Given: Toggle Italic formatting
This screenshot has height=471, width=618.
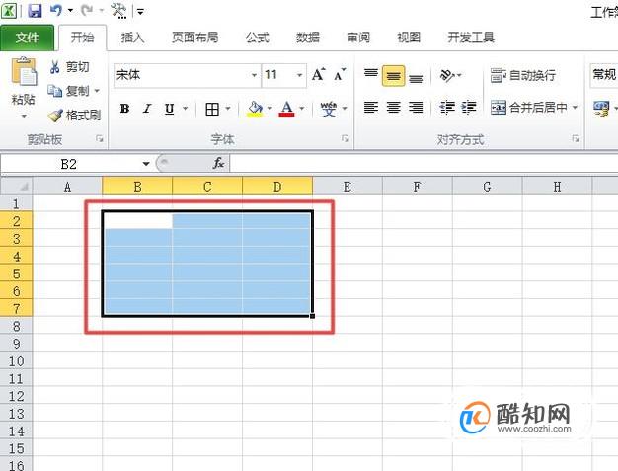Looking at the screenshot, I should (147, 109).
